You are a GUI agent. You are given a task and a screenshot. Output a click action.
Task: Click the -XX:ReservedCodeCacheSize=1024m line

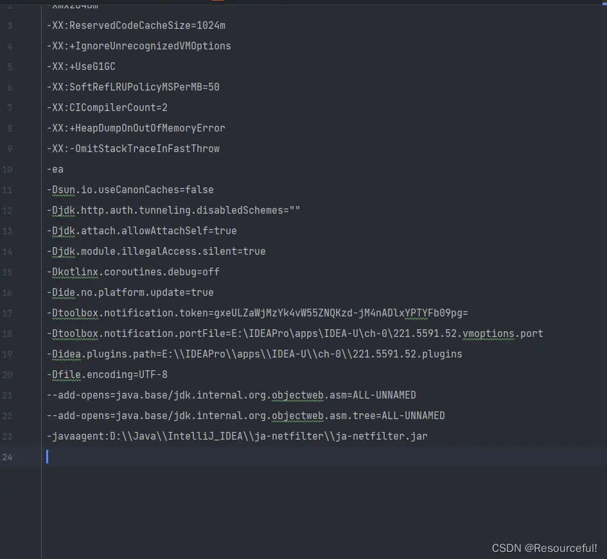(x=136, y=26)
